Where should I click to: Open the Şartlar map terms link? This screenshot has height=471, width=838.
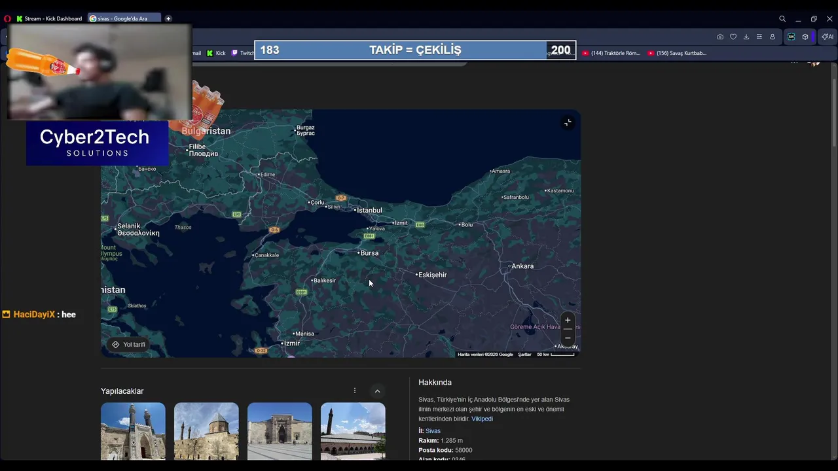(524, 355)
